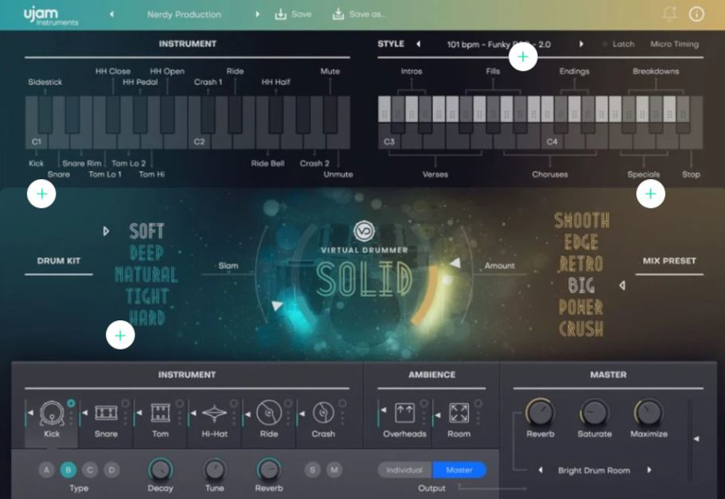
Task: Choose kick Type D
Action: point(112,470)
